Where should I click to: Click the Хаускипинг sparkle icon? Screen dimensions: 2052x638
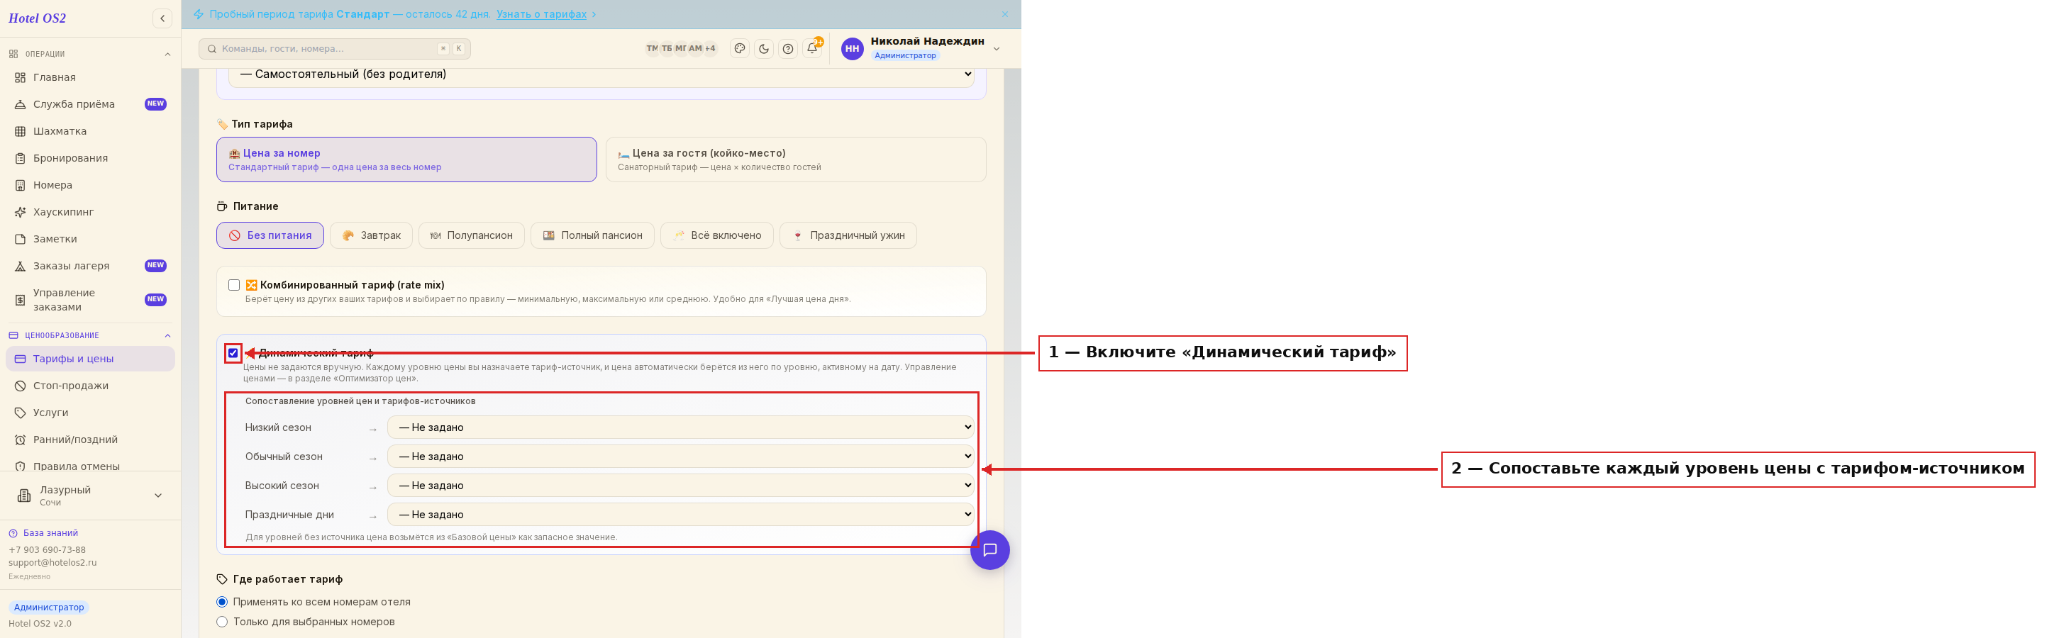coord(21,212)
